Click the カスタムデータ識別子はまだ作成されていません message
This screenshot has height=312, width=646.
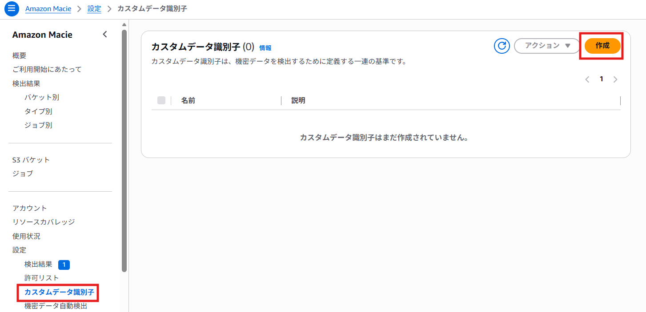[385, 138]
